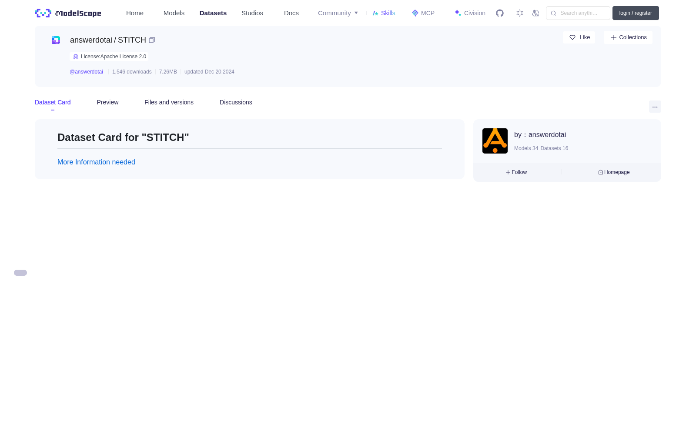Like the STITCH dataset
The width and height of the screenshot is (696, 435).
click(x=579, y=37)
